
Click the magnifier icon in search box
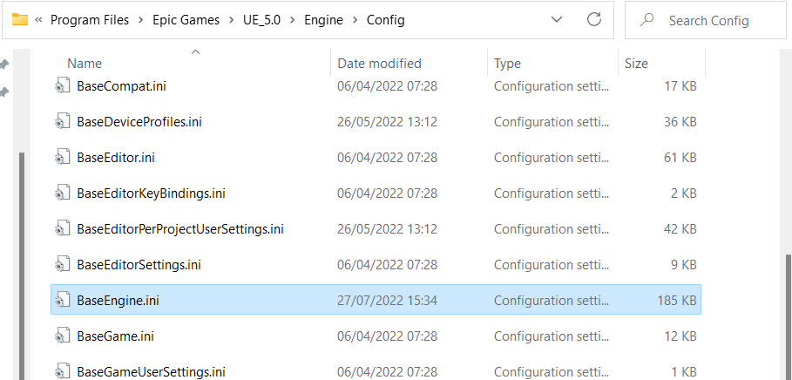coord(646,20)
